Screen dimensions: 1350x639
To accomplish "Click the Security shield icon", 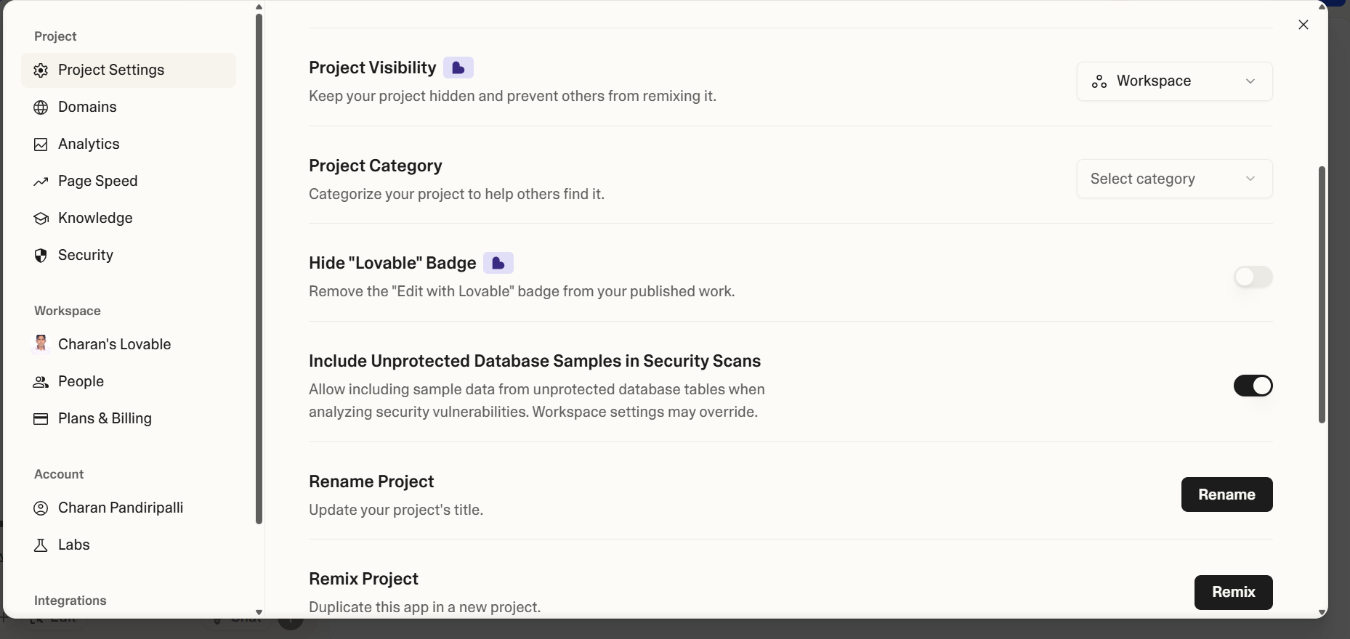I will click(x=41, y=256).
